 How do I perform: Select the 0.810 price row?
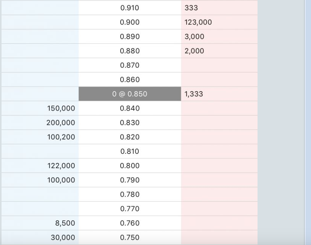[130, 151]
